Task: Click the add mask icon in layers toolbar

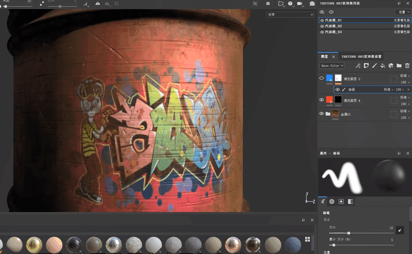Action: pos(366,66)
